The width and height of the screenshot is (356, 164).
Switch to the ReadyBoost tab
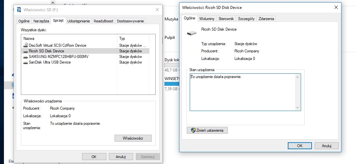pyautogui.click(x=103, y=21)
